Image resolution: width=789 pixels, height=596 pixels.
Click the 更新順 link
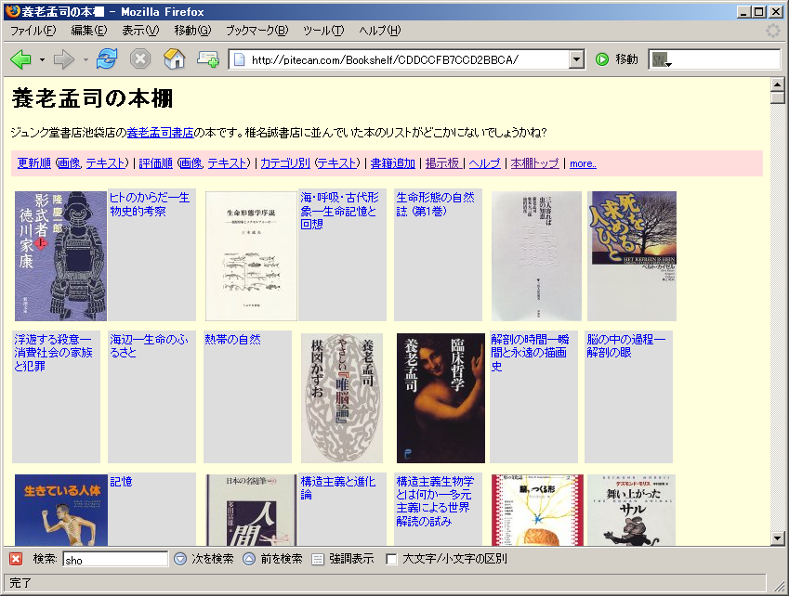pos(34,163)
